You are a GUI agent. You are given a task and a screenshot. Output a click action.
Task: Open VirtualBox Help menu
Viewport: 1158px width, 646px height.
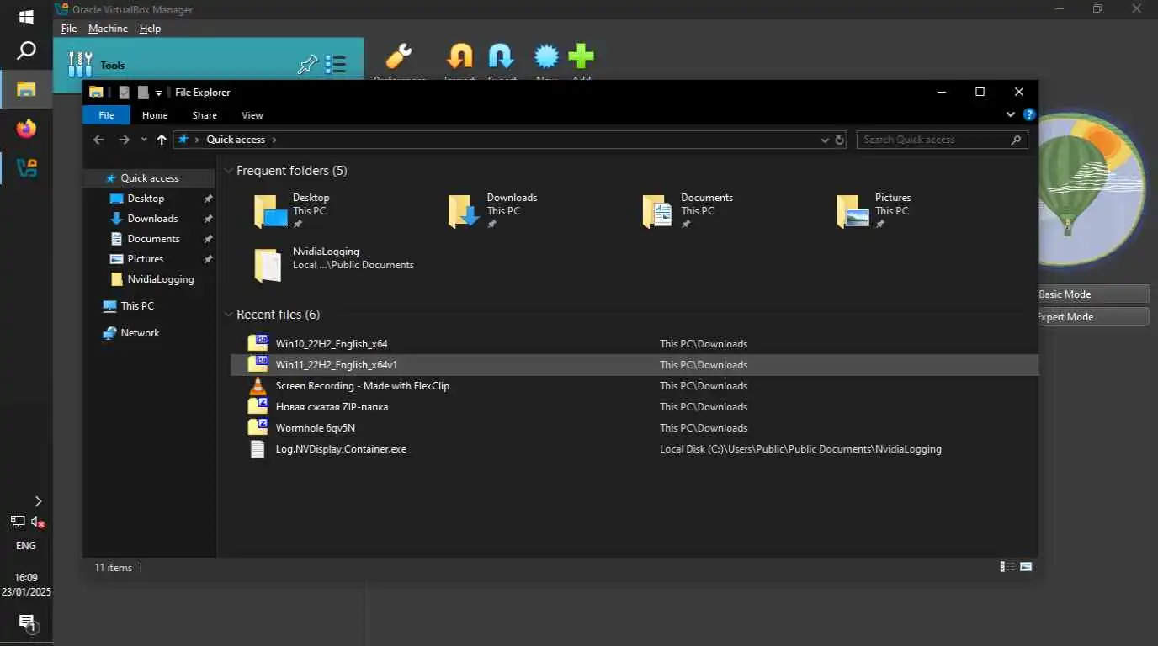150,29
